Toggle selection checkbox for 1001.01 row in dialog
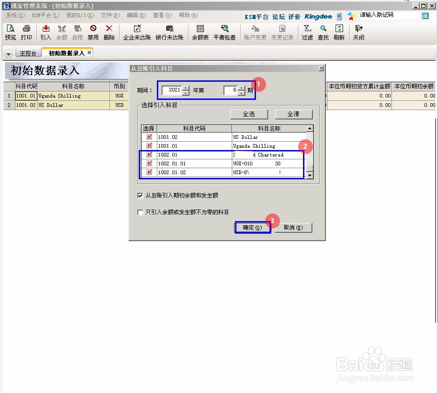The height and width of the screenshot is (393, 438). pyautogui.click(x=149, y=145)
